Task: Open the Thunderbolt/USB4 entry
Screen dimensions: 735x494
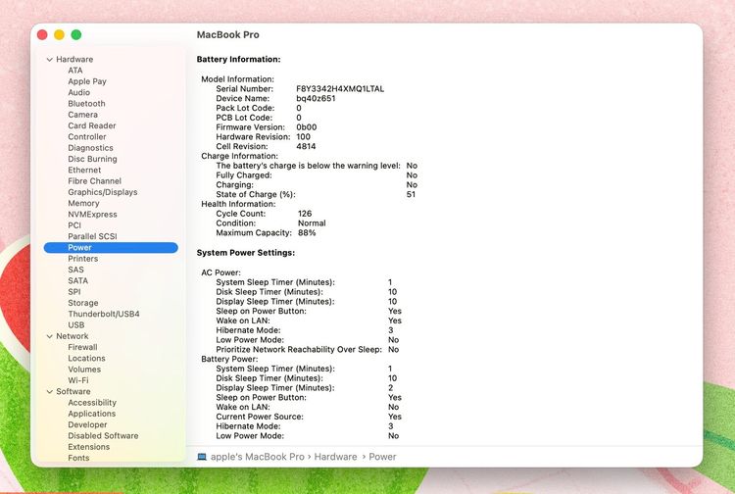Action: pos(104,314)
